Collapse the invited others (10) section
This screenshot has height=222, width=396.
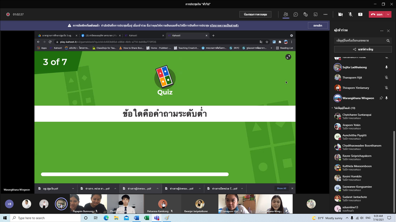[x=332, y=108]
